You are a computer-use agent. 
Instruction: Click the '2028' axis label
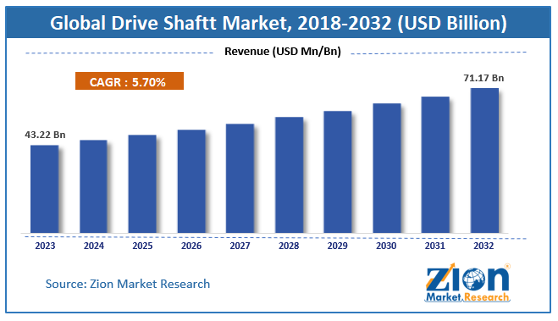(289, 246)
